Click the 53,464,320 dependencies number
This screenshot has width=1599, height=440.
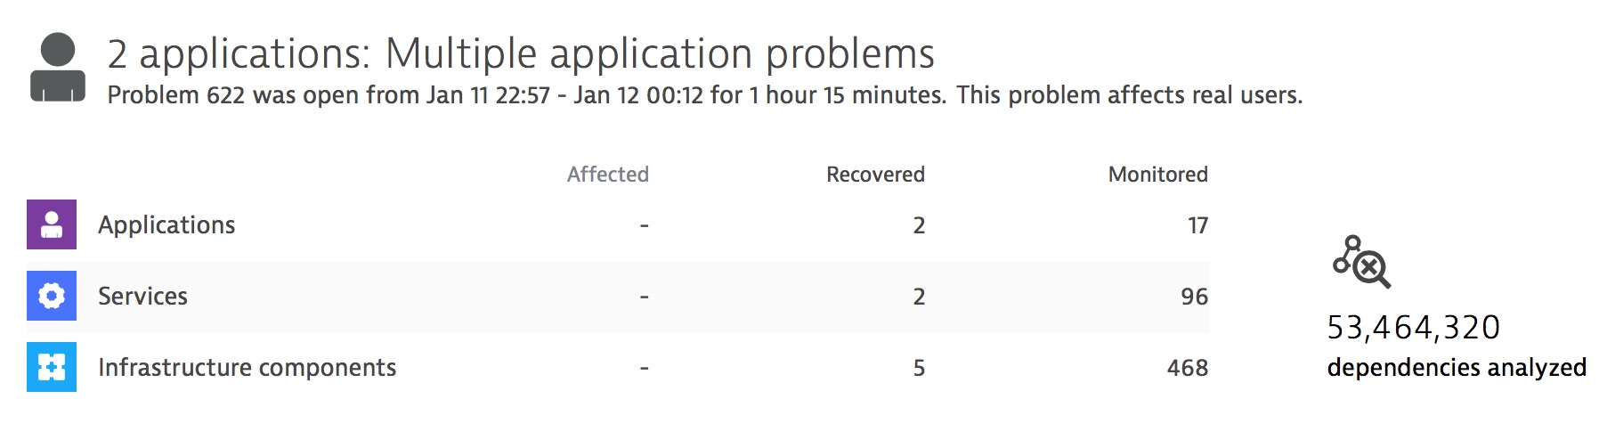(1414, 328)
